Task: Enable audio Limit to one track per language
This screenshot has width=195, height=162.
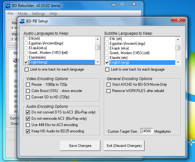Action: tap(26, 69)
